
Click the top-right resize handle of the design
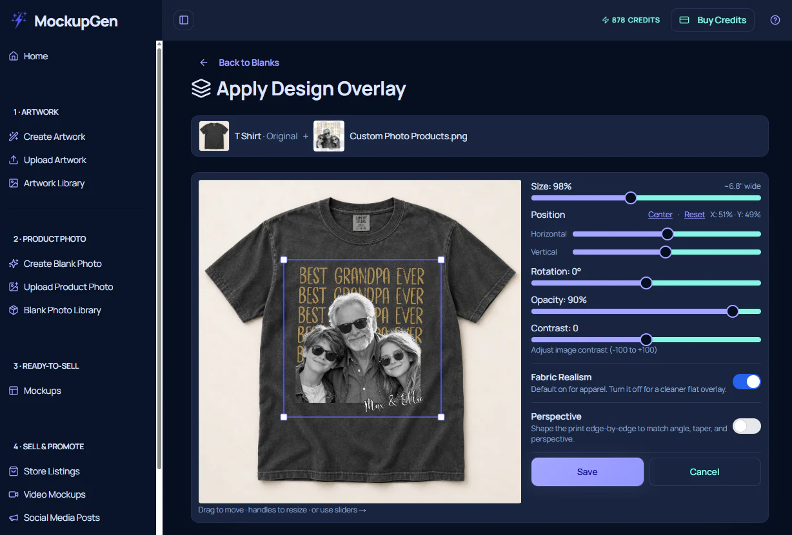pos(441,260)
